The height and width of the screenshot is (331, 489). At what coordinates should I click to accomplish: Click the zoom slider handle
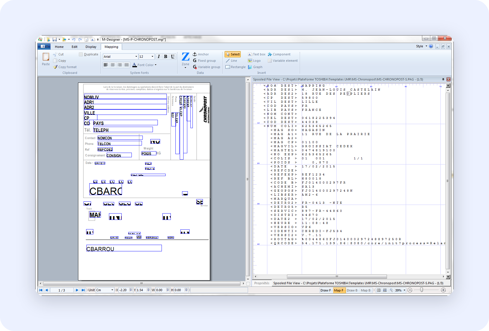pos(422,290)
